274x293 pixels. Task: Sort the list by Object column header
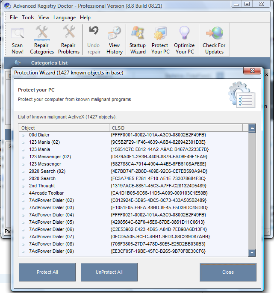click(x=63, y=128)
